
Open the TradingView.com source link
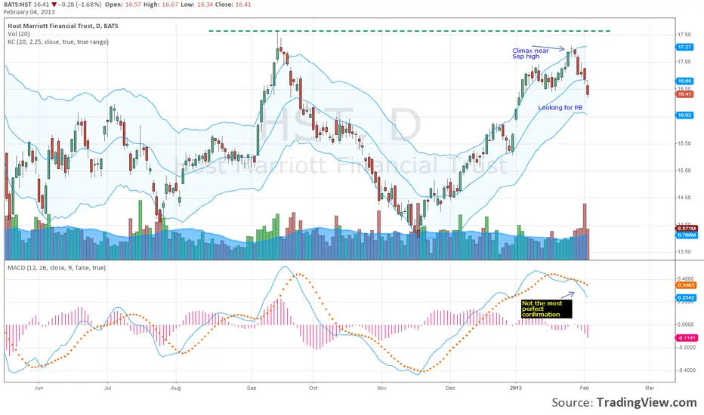647,402
